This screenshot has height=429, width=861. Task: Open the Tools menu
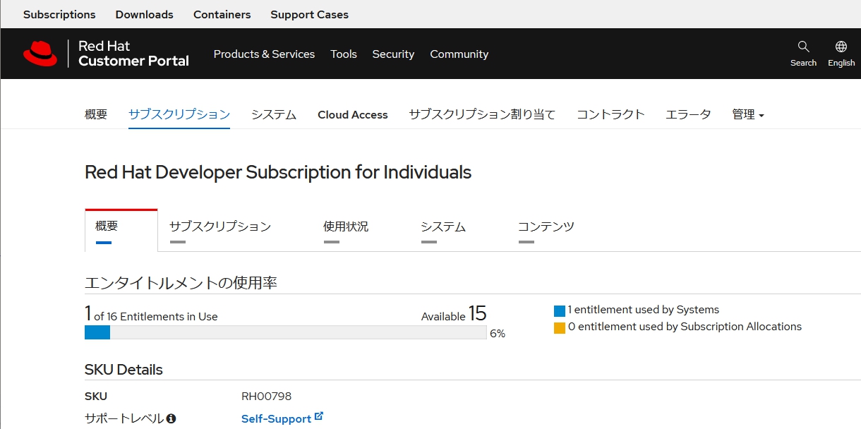coord(344,54)
